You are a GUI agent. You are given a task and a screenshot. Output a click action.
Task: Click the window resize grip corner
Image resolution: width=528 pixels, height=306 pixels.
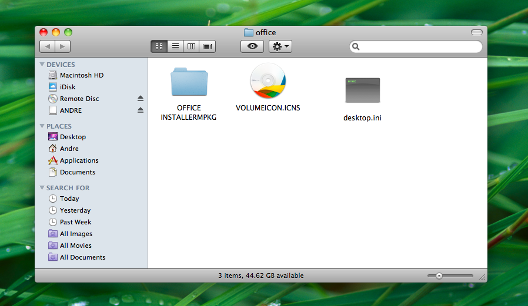(483, 277)
